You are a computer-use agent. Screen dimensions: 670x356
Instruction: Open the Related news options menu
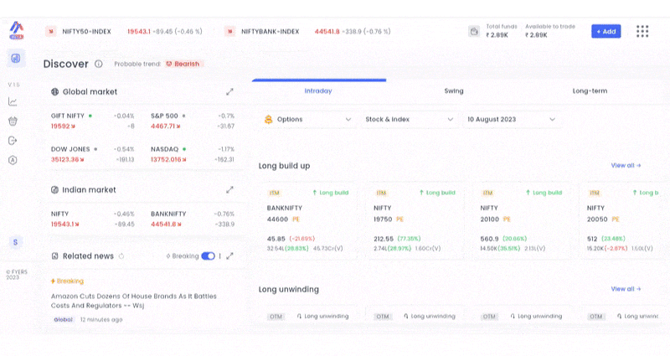220,256
